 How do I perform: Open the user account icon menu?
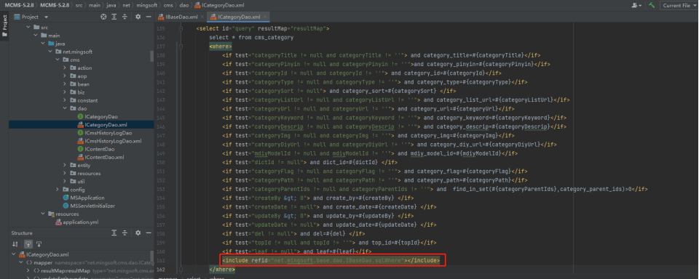[636, 5]
